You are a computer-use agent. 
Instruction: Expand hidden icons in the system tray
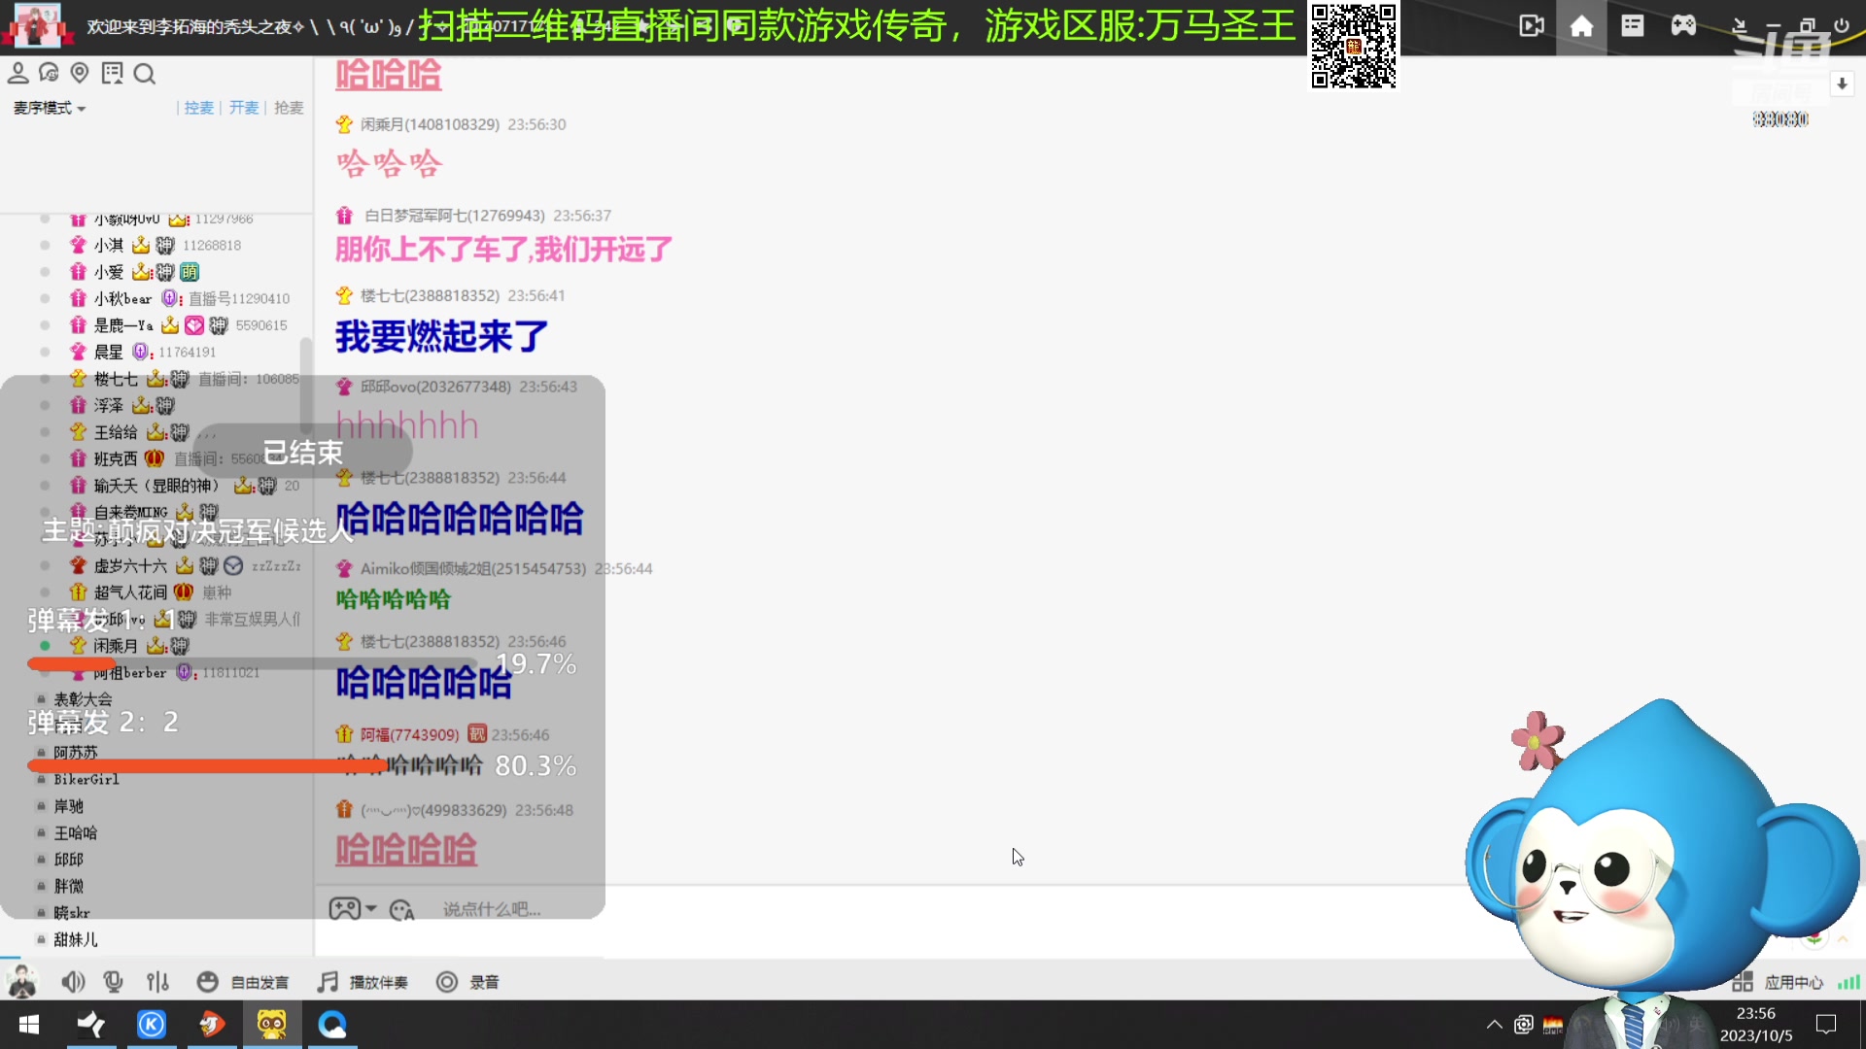pyautogui.click(x=1494, y=1024)
